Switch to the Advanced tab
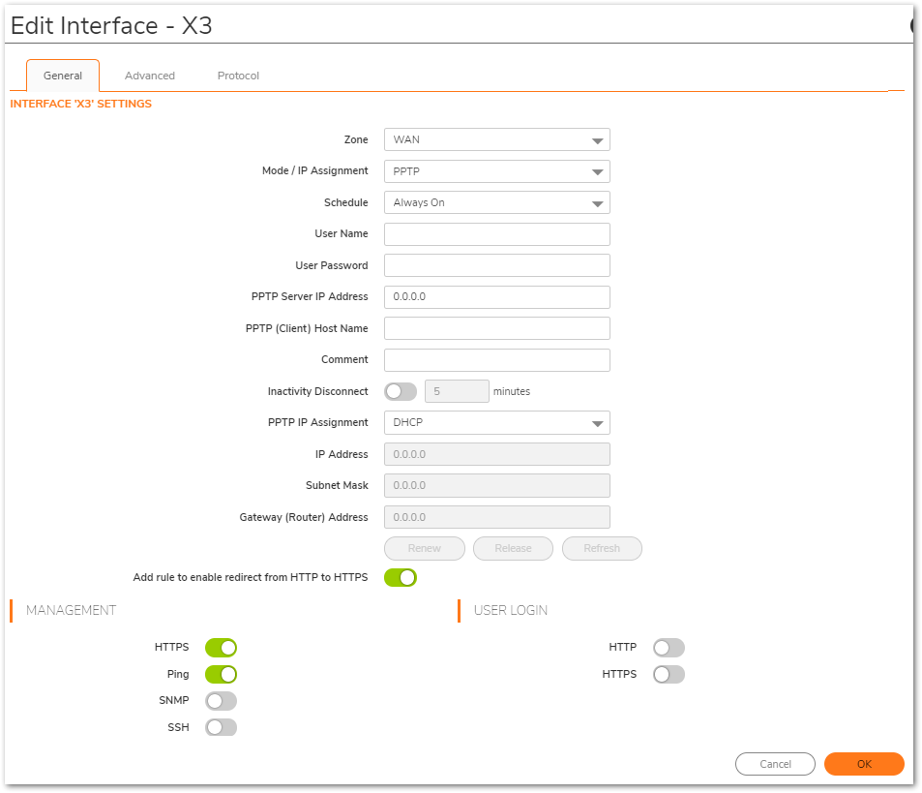This screenshot has width=922, height=793. click(x=150, y=76)
